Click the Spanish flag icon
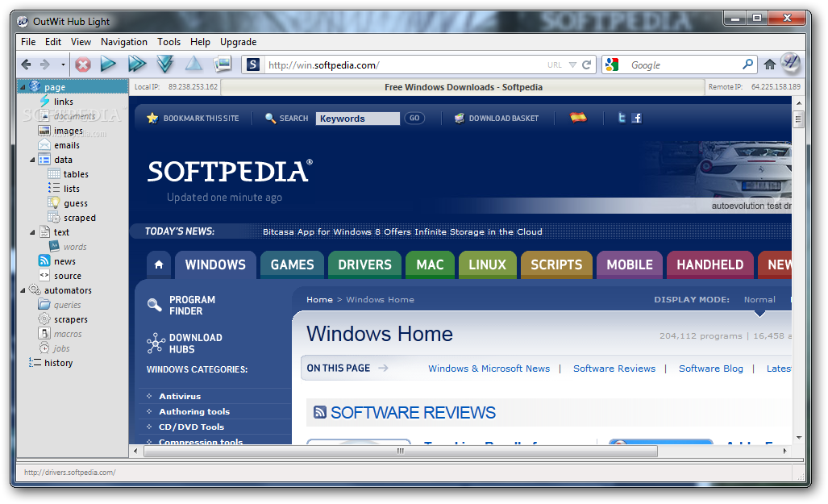This screenshot has width=828, height=504. [x=578, y=118]
